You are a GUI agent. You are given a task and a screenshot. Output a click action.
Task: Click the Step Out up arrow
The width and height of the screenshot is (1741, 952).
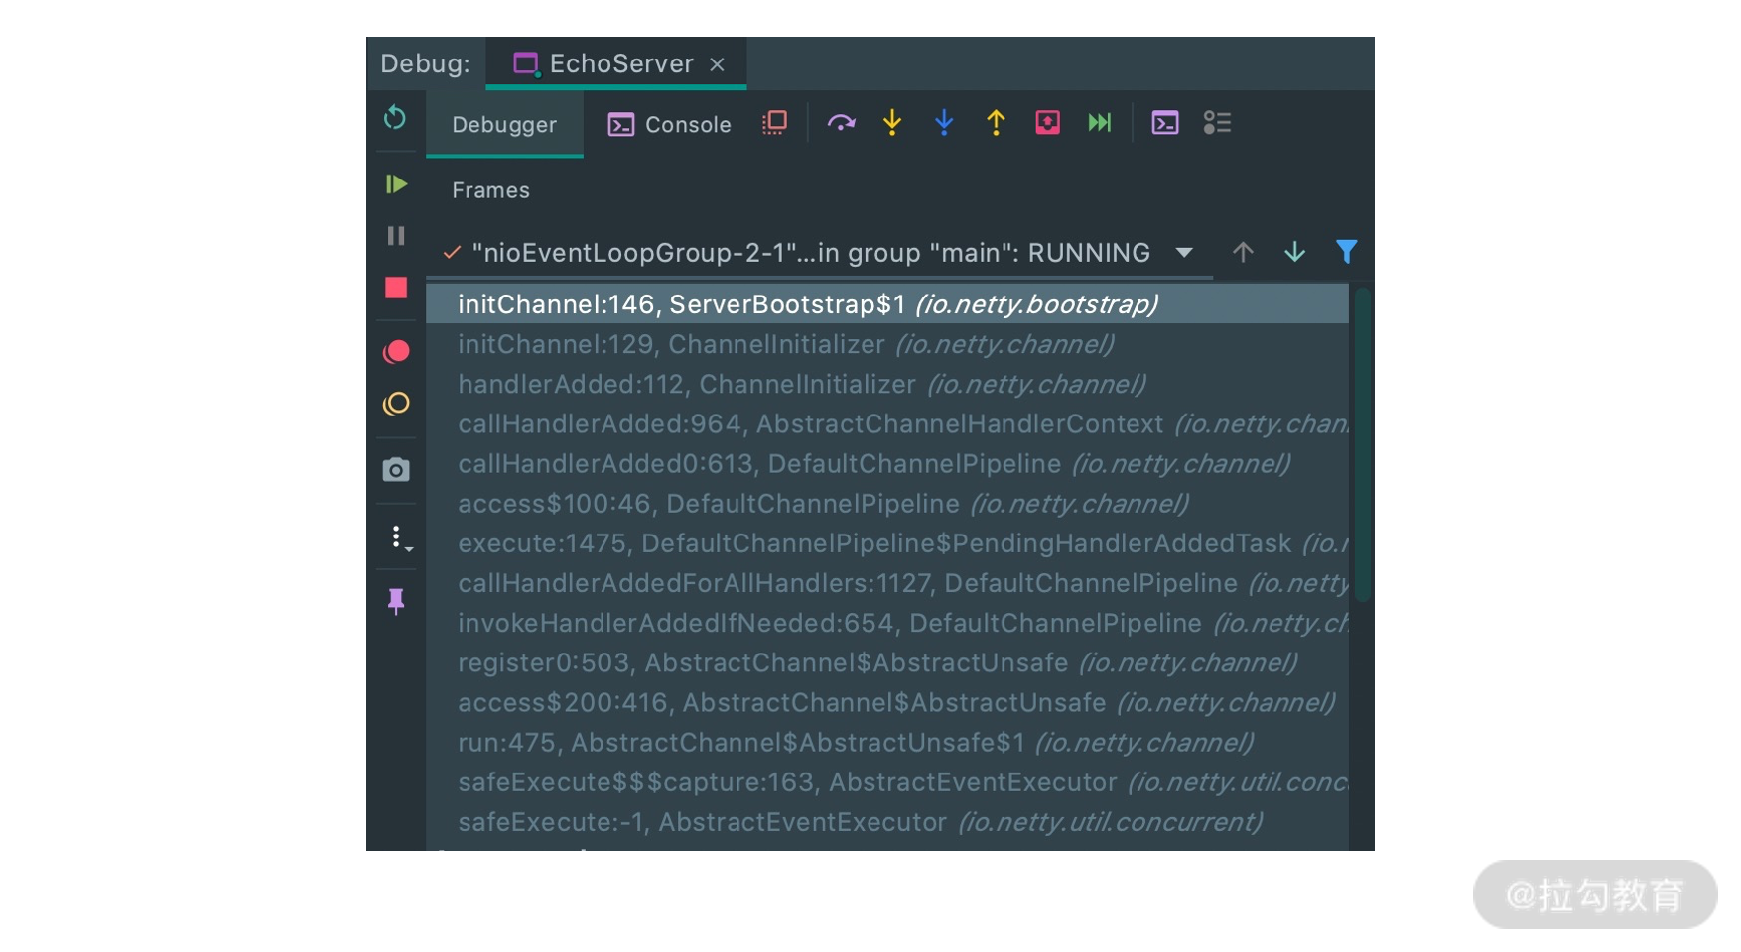click(996, 123)
